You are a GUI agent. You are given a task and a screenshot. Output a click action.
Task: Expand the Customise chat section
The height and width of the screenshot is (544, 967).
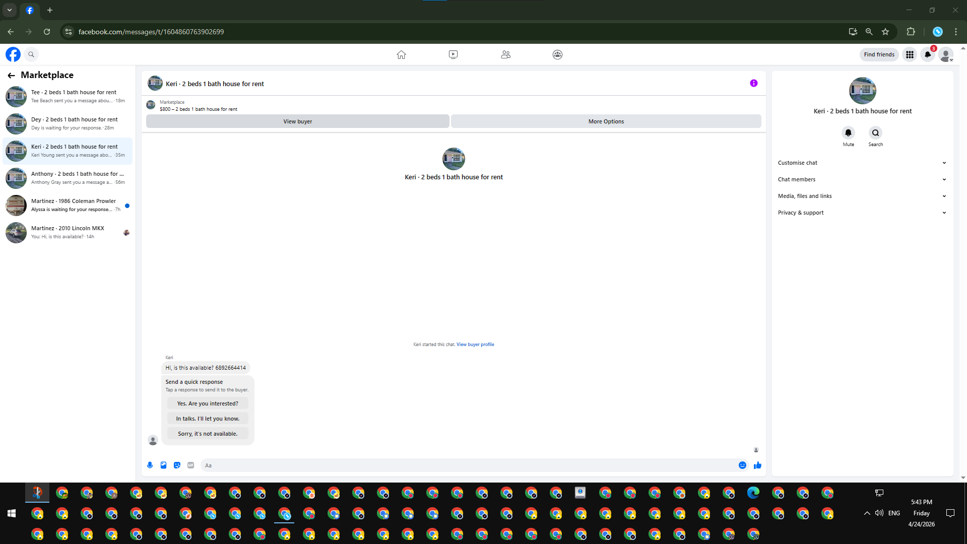pyautogui.click(x=862, y=163)
